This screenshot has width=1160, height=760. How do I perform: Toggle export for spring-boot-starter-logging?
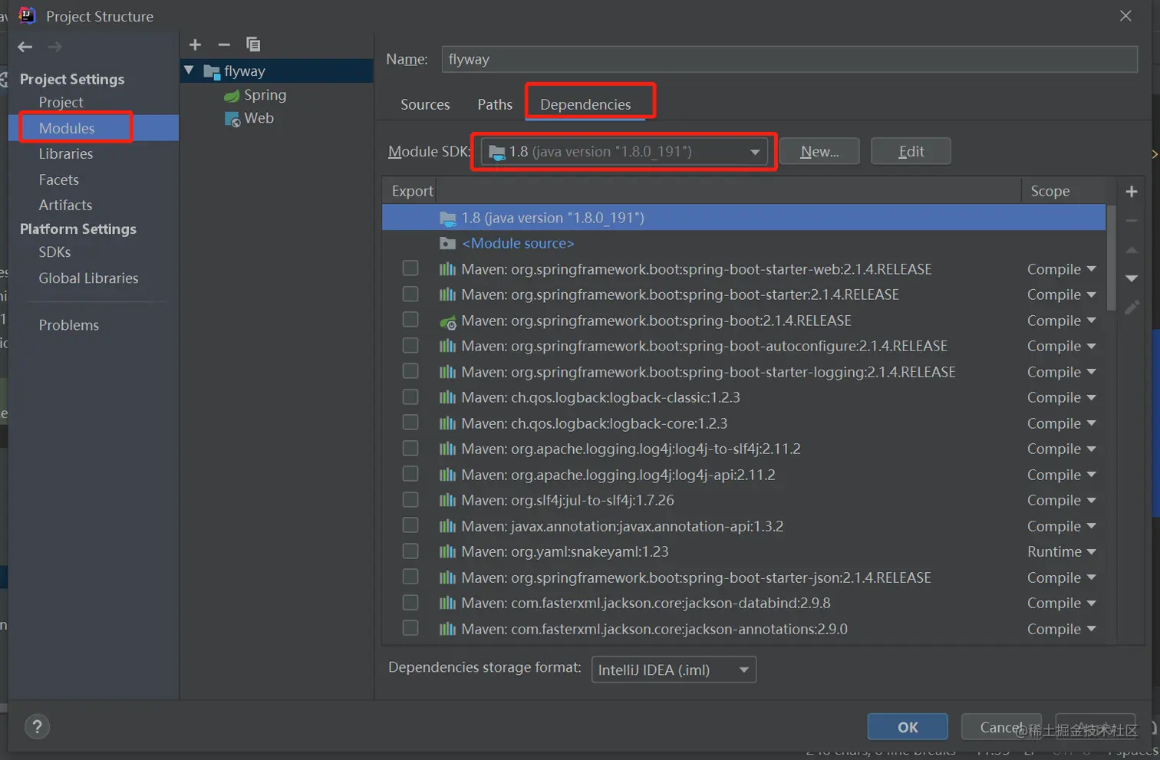[410, 371]
